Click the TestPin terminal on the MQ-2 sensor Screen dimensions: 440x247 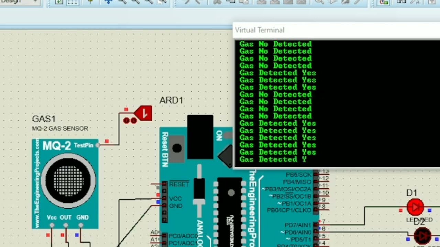[98, 145]
